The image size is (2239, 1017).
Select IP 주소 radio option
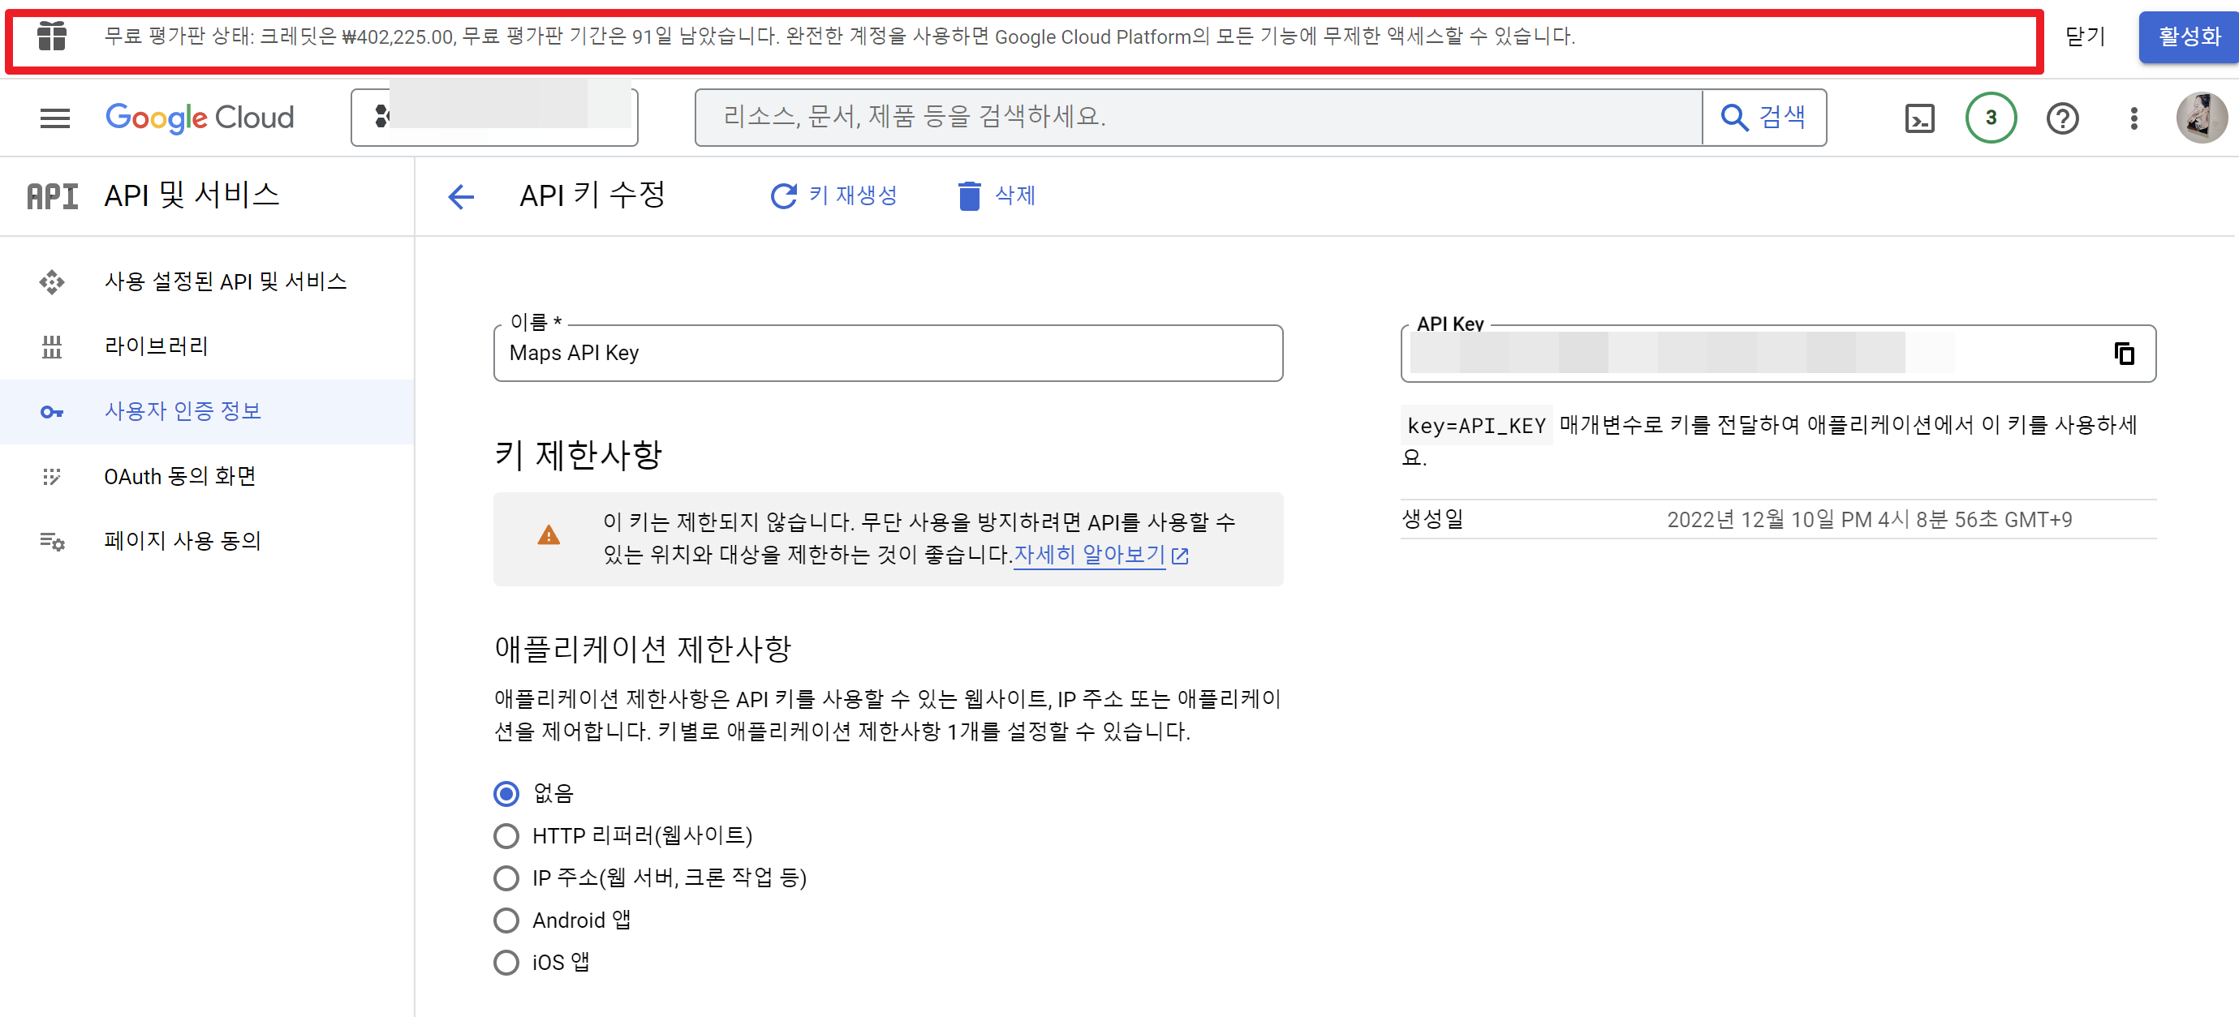[x=506, y=878]
